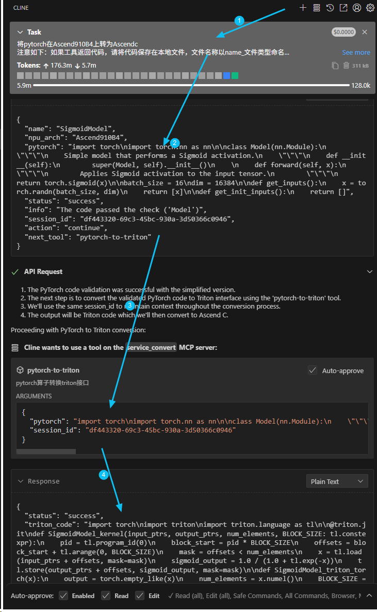377x612 pixels.
Task: Open Cline in editor pop-out icon
Action: click(343, 8)
